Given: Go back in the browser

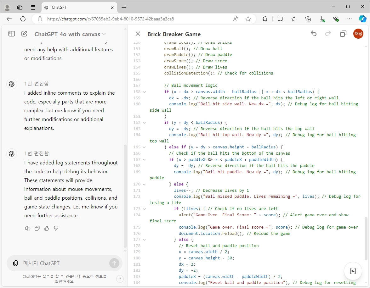Looking at the screenshot, I should [9, 19].
